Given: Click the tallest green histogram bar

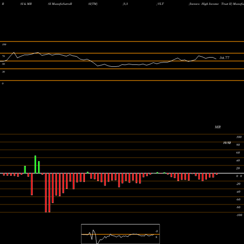Looking at the screenshot, I should click(x=35, y=164).
